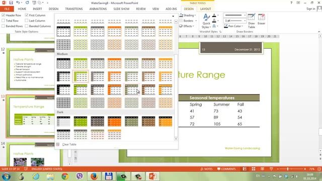
Task: Open Firefox from taskbar
Action: (94, 176)
